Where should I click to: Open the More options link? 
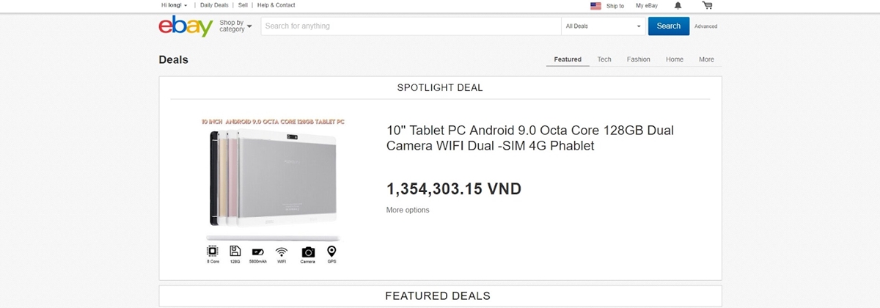[408, 210]
